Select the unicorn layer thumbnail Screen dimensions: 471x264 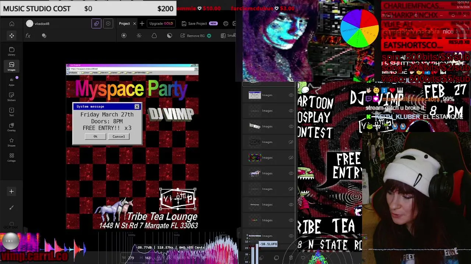(255, 173)
